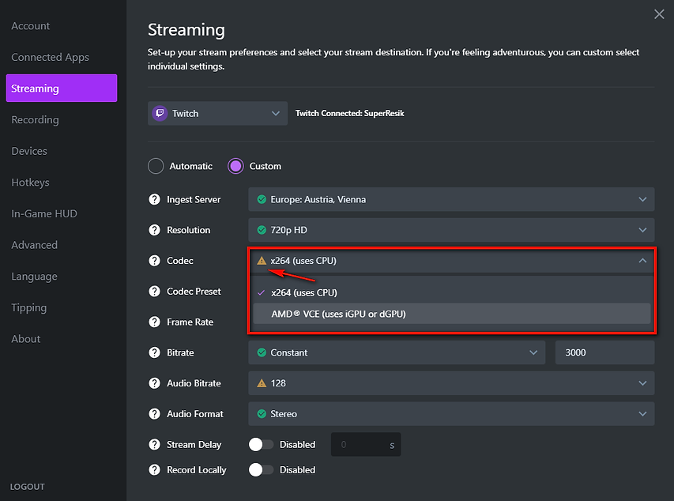Open the Account settings section
Image resolution: width=674 pixels, height=501 pixels.
point(31,26)
